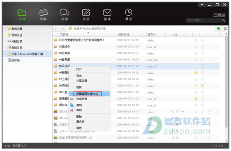
Task: Click the video icon of 云盒子管理员使用教程
Action: 55,137
